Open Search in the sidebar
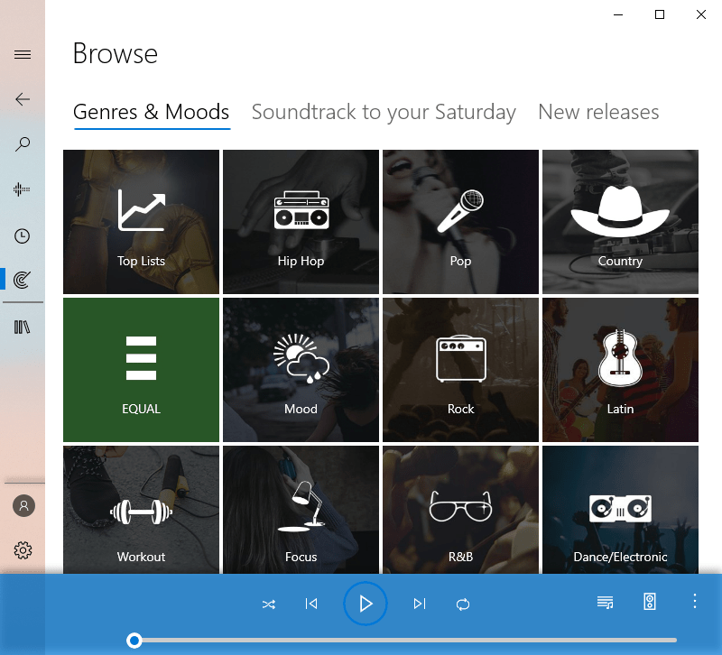The image size is (722, 655). (23, 144)
